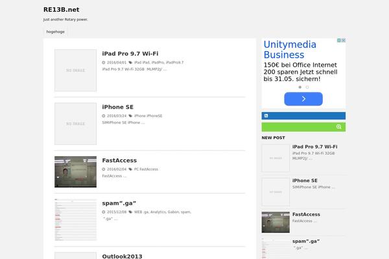The width and height of the screenshot is (389, 259).
Task: Click the clock icon beside 2016/03/24
Action: coord(104,116)
